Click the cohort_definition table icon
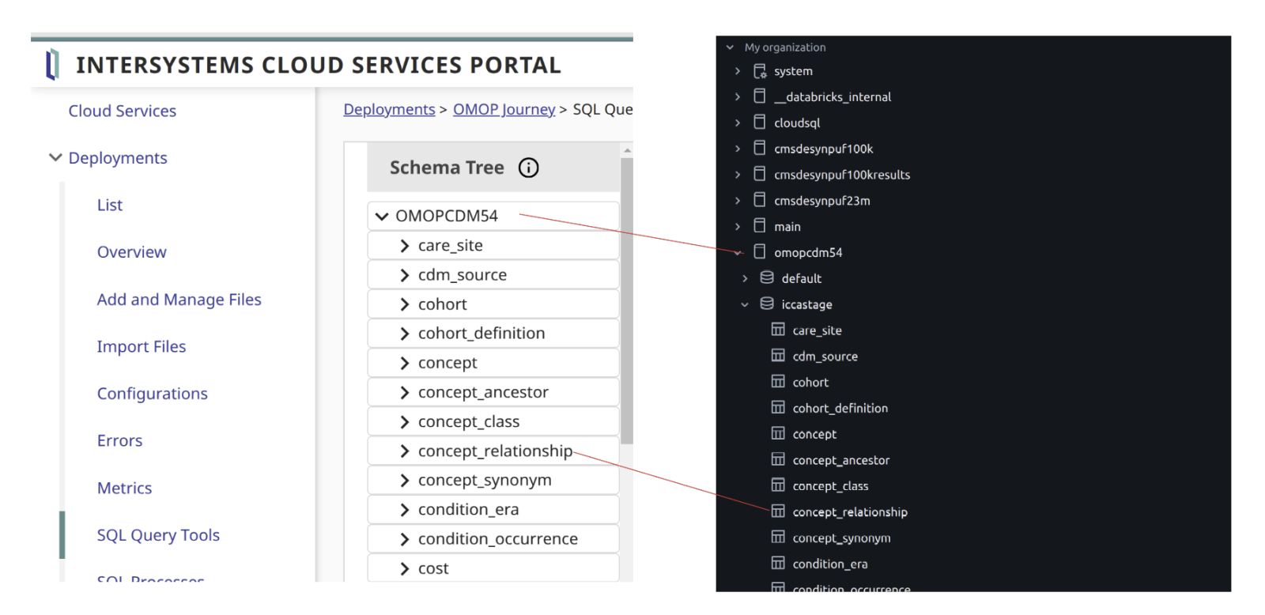The image size is (1265, 615). [778, 408]
